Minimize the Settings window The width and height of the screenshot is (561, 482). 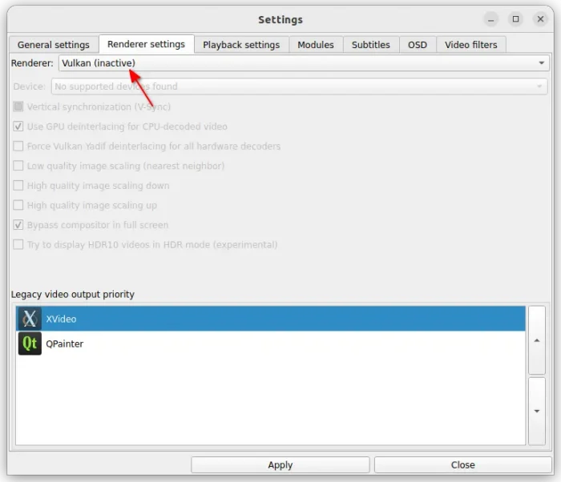click(492, 19)
